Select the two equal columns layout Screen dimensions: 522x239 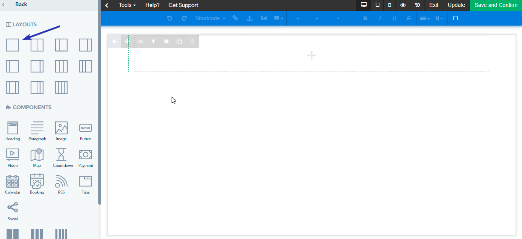coord(37,45)
